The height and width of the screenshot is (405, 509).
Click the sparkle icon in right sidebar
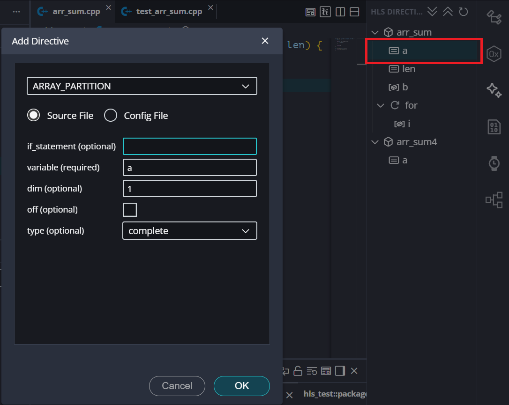click(x=494, y=90)
